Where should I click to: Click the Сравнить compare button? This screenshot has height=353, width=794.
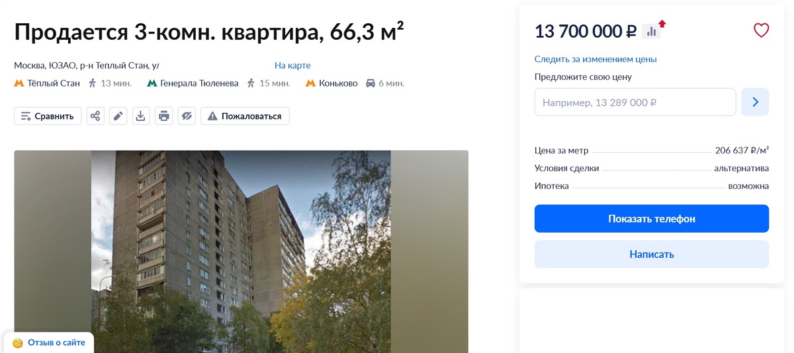48,116
